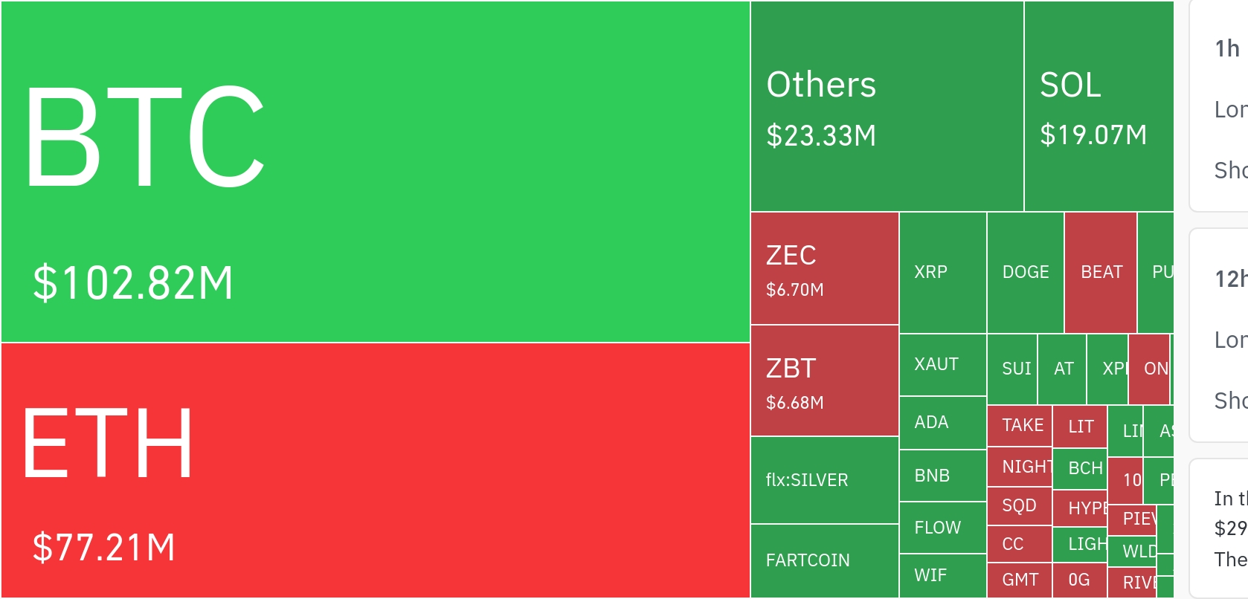
Task: Open the ZEC $6.70M tile
Action: (824, 268)
